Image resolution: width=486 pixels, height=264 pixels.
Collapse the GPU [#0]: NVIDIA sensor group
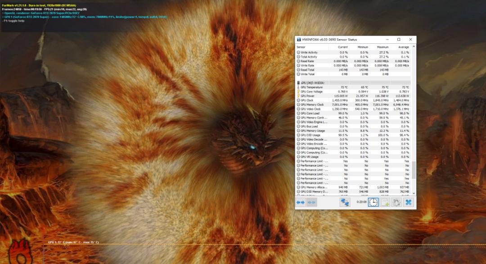click(x=315, y=82)
